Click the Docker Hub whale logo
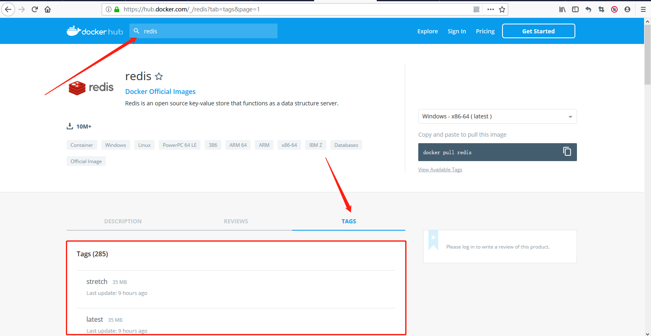 [x=95, y=31]
